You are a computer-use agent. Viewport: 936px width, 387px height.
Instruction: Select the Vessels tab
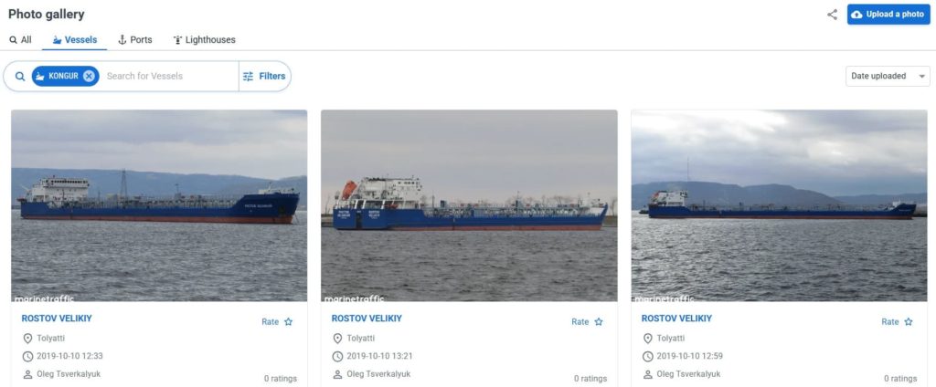click(75, 40)
